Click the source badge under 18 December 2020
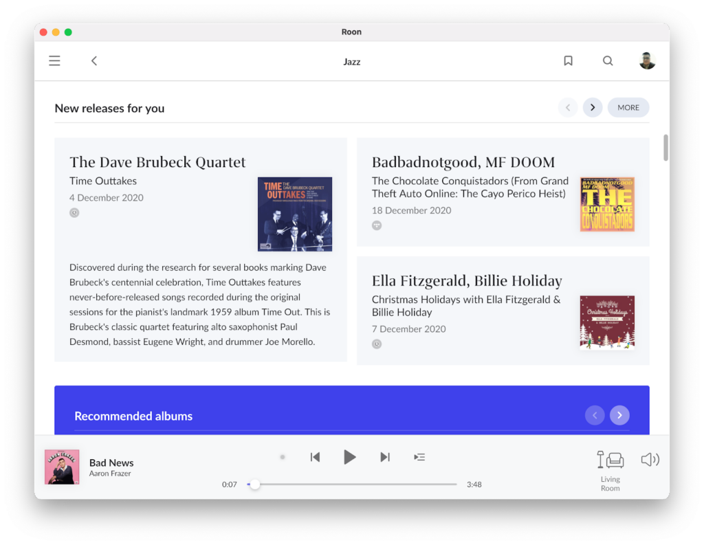This screenshot has height=545, width=704. 377,225
